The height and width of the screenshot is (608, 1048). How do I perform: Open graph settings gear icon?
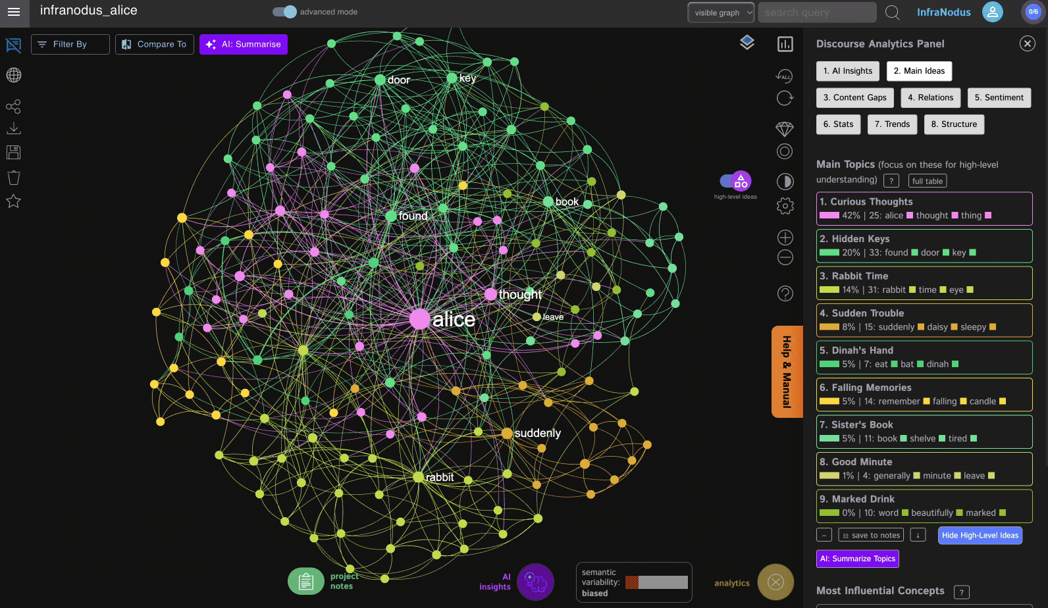pyautogui.click(x=785, y=206)
